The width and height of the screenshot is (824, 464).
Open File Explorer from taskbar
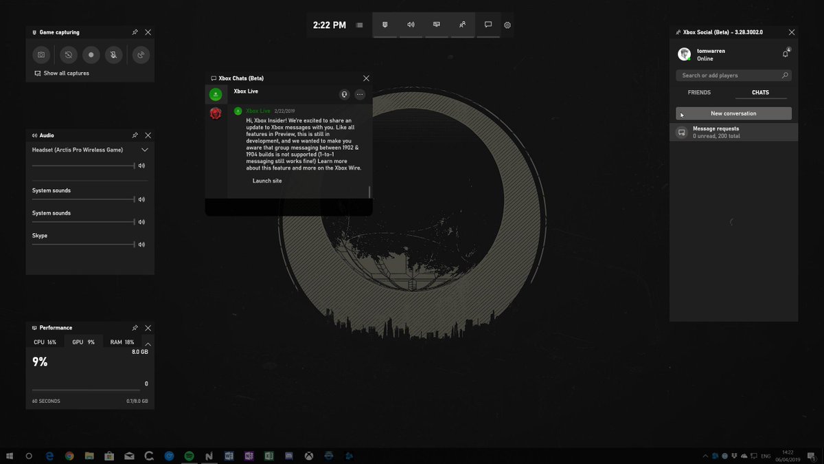(x=89, y=456)
